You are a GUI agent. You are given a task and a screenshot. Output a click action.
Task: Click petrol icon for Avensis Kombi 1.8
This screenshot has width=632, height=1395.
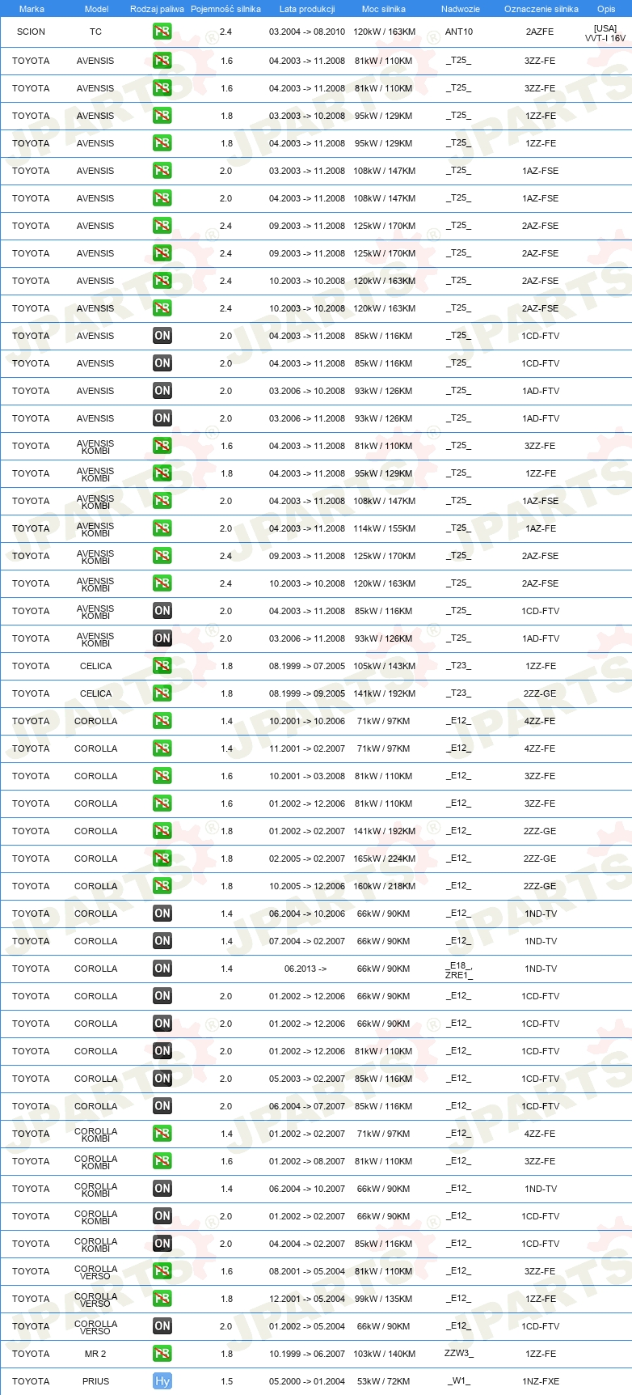pyautogui.click(x=162, y=473)
